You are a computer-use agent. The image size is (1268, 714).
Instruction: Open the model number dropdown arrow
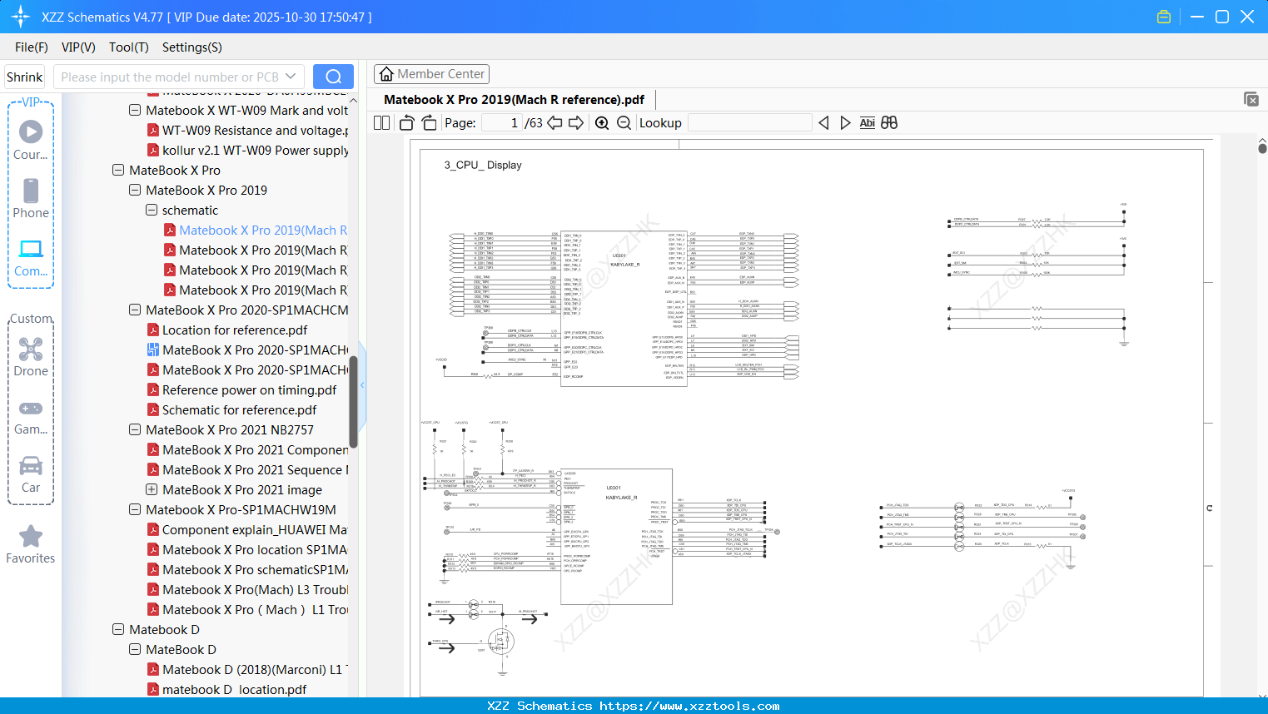click(x=291, y=77)
